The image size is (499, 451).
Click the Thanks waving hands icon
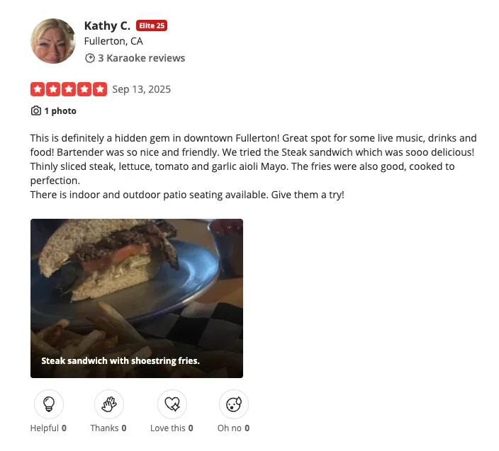109,404
